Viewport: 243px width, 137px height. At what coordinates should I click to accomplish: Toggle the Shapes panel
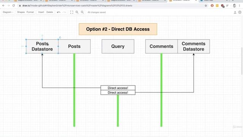[x=21, y=12]
